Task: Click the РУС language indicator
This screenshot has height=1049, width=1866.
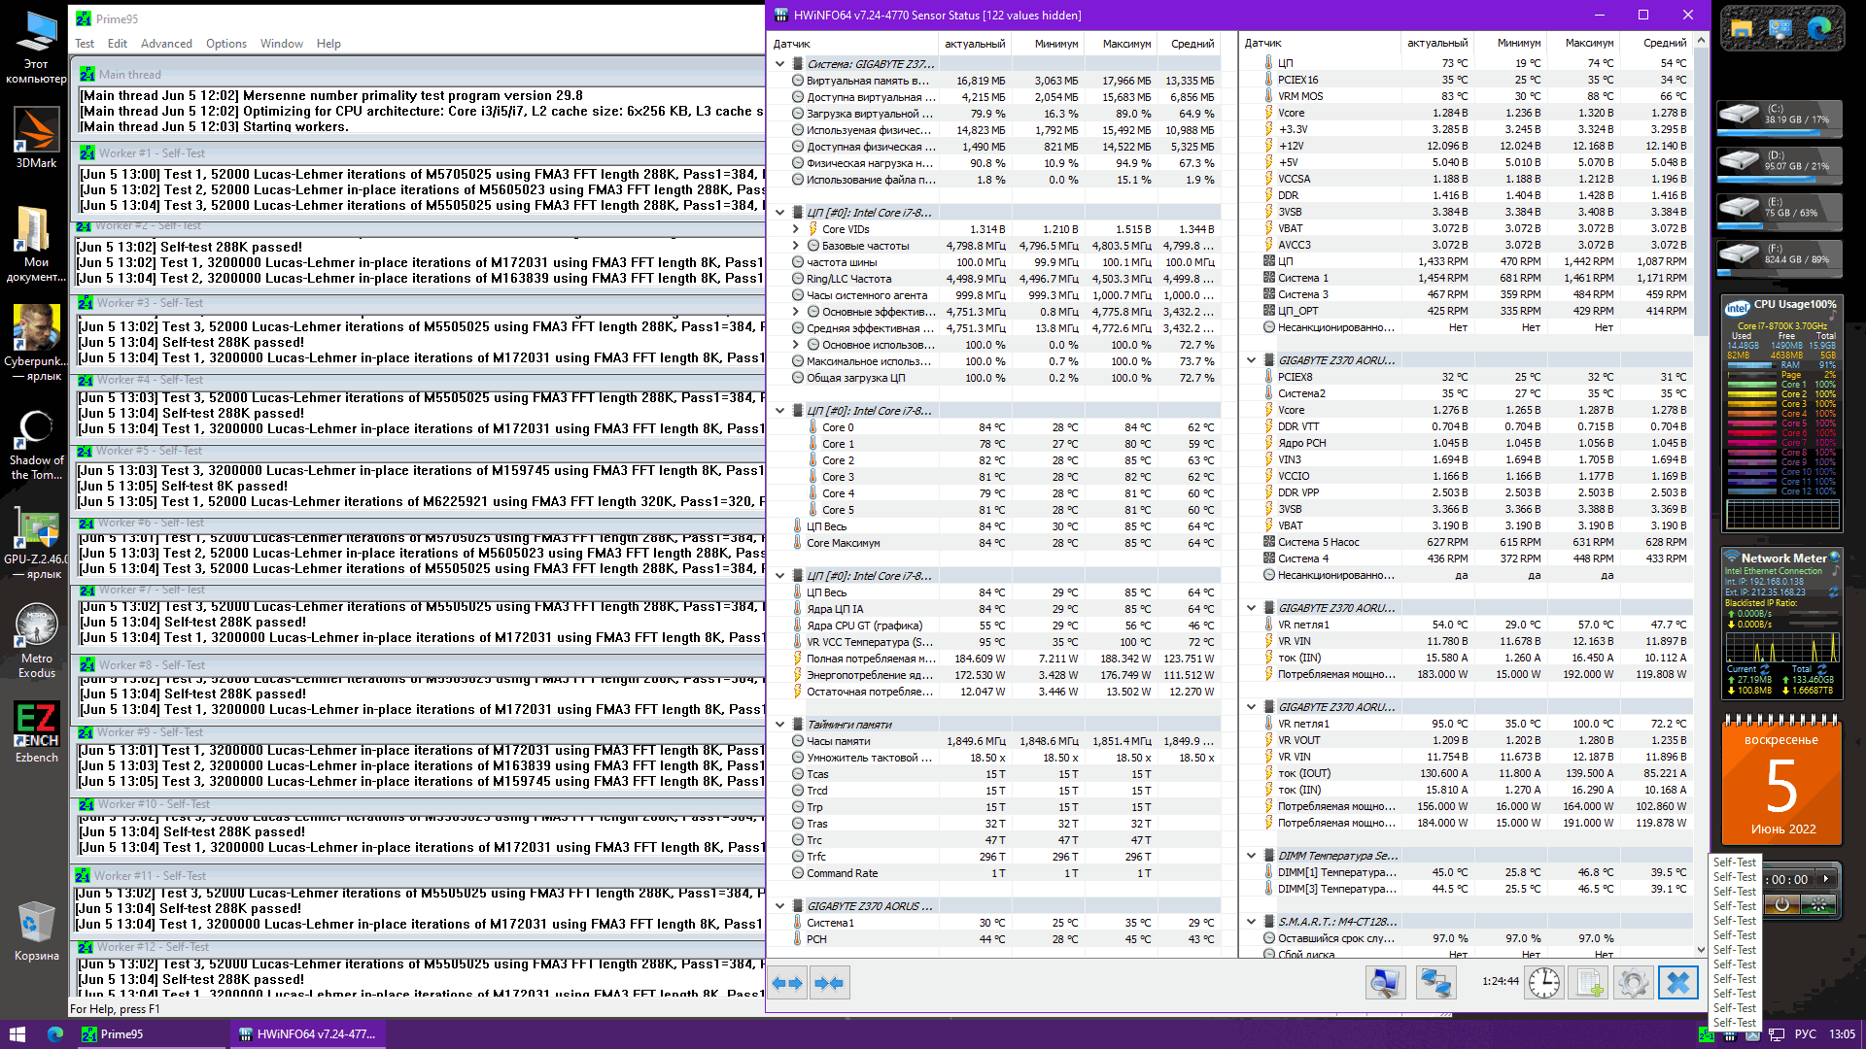Action: pyautogui.click(x=1805, y=1034)
